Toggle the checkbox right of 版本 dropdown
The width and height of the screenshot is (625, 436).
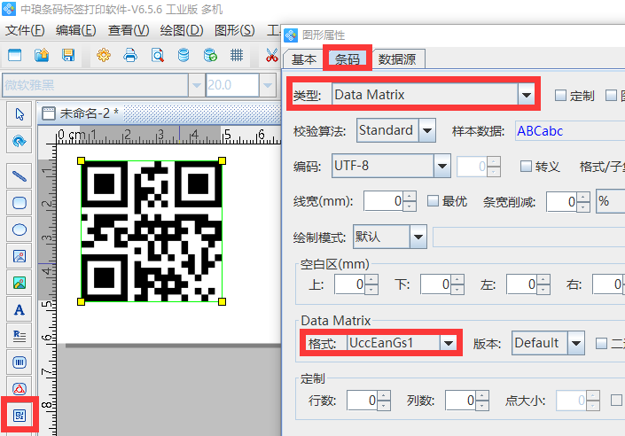pos(601,343)
